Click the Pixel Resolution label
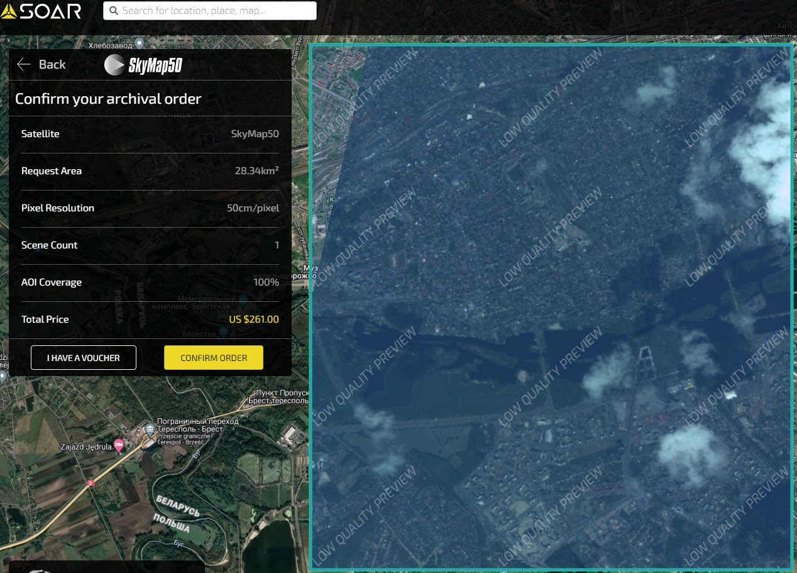The height and width of the screenshot is (573, 797). point(58,208)
